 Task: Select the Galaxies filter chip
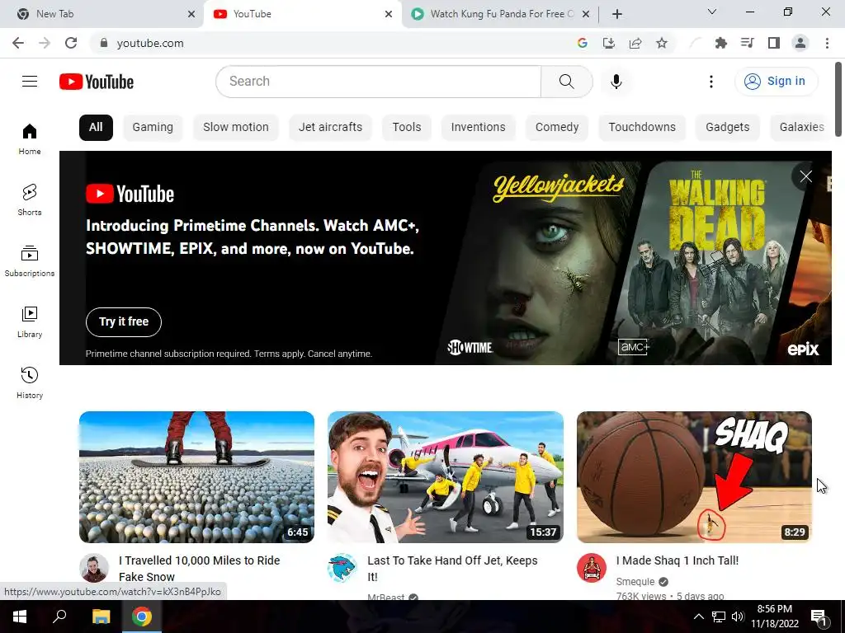pos(801,128)
